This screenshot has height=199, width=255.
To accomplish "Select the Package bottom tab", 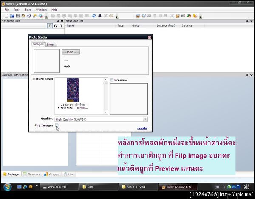I will (11, 174).
